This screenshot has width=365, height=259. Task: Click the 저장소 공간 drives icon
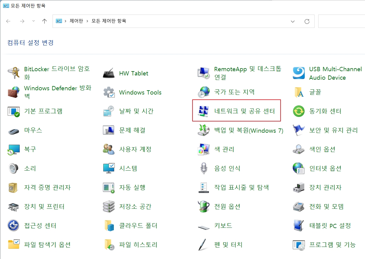[x=109, y=207]
